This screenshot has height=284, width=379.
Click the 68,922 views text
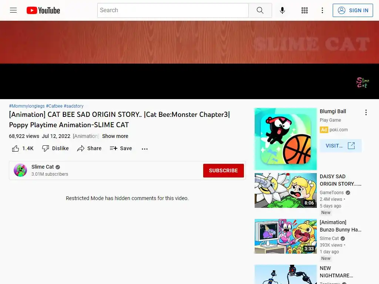(x=24, y=136)
